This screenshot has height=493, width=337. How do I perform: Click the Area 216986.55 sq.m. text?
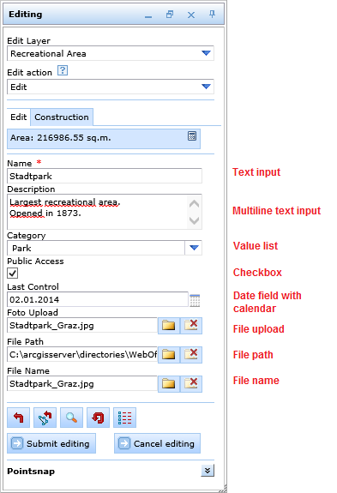pos(61,138)
